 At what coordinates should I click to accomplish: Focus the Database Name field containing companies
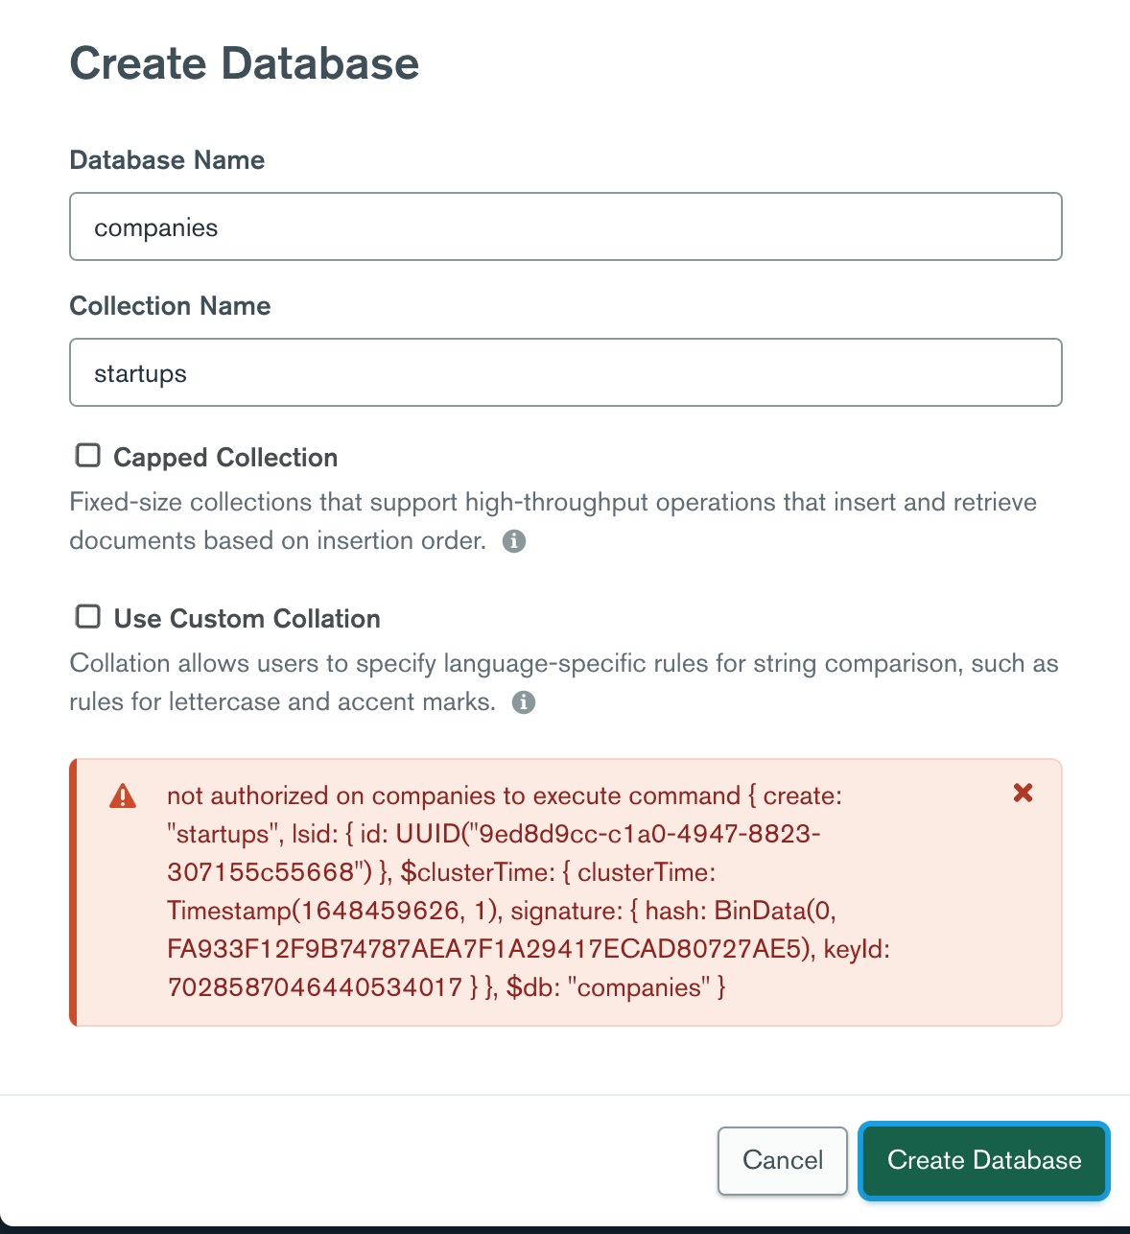pos(566,227)
